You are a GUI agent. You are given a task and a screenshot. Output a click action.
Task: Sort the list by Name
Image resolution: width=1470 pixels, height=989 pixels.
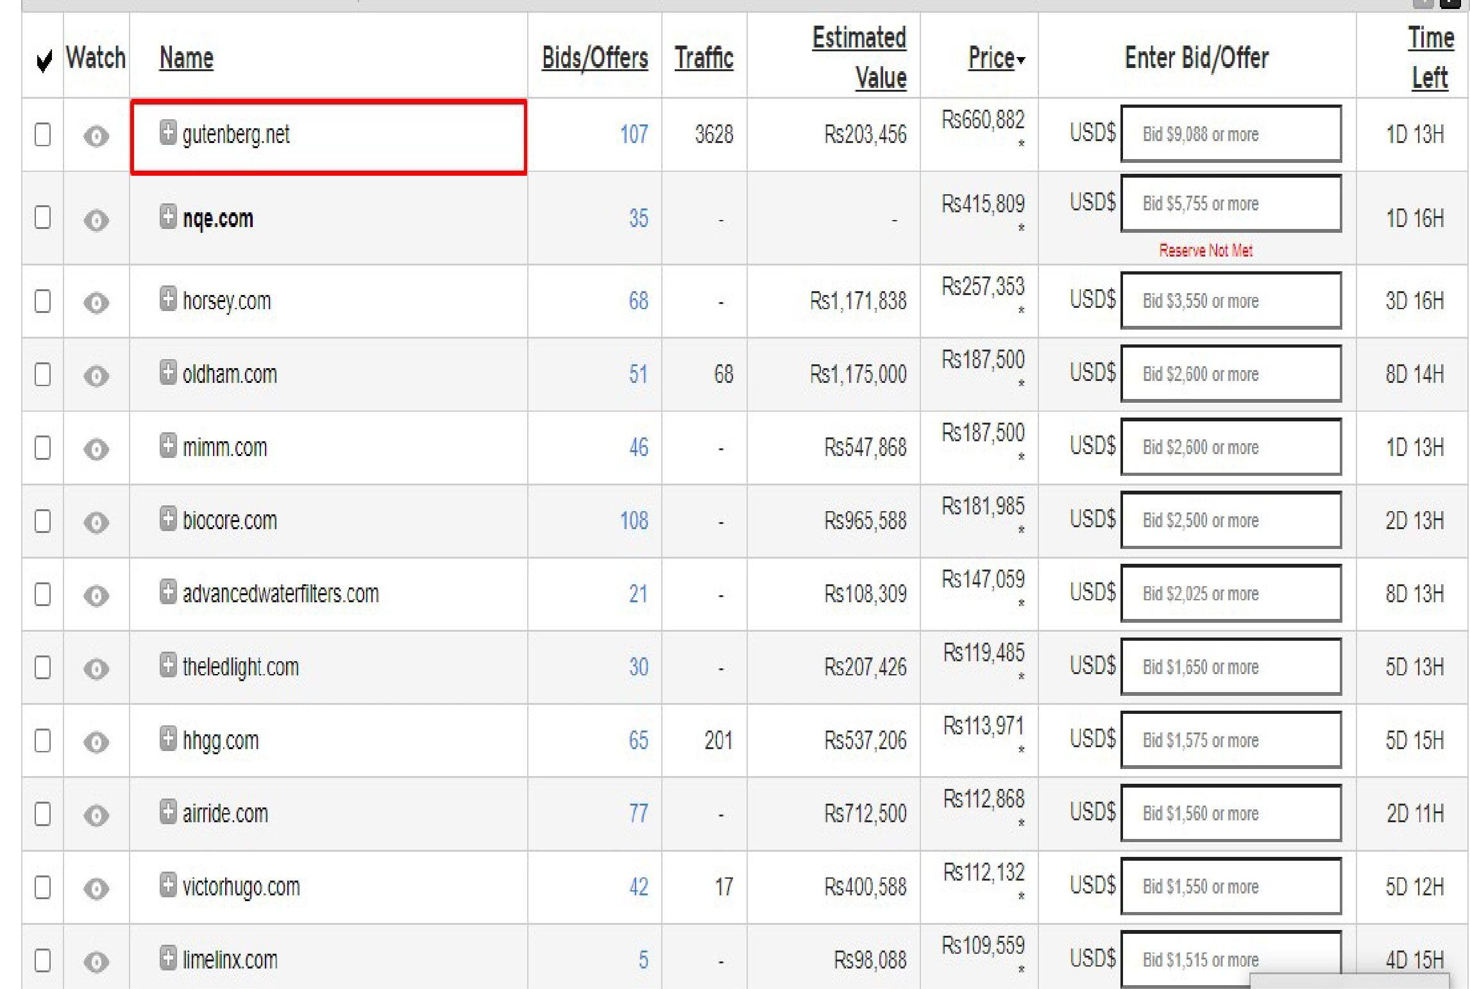pos(185,58)
